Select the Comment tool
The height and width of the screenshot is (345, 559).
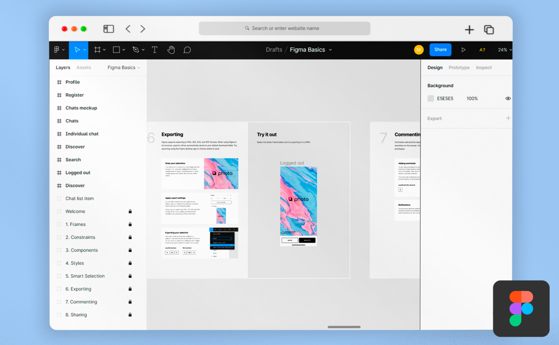pyautogui.click(x=187, y=50)
